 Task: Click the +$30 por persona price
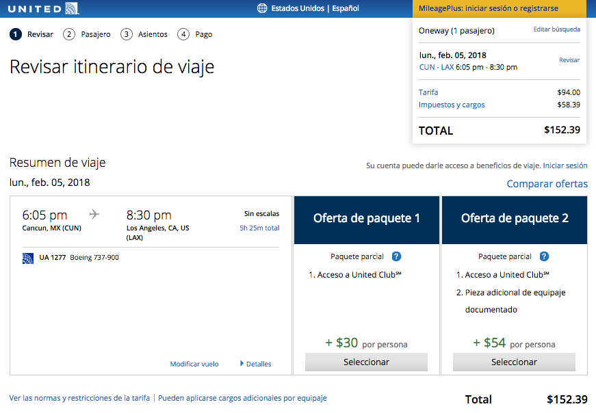tap(366, 343)
